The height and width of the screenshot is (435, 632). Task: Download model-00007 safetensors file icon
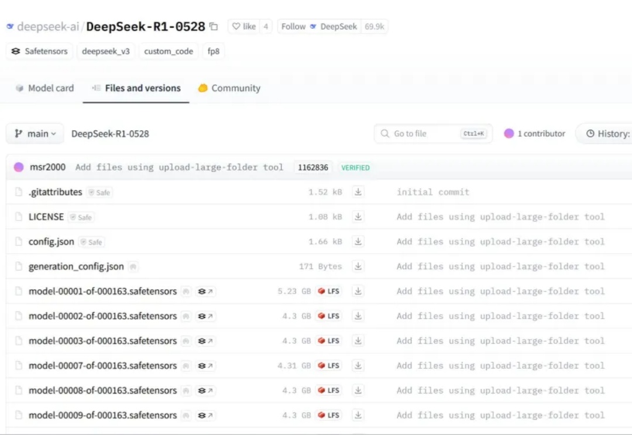(358, 365)
